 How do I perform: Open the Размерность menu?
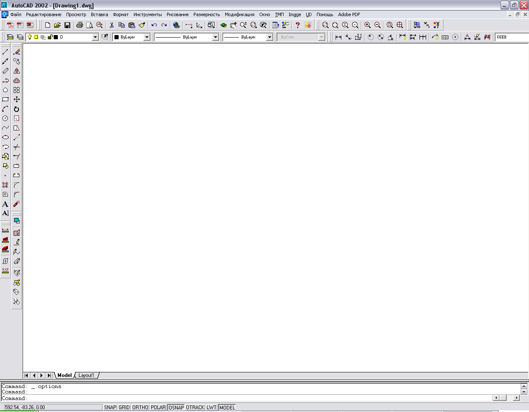[207, 14]
